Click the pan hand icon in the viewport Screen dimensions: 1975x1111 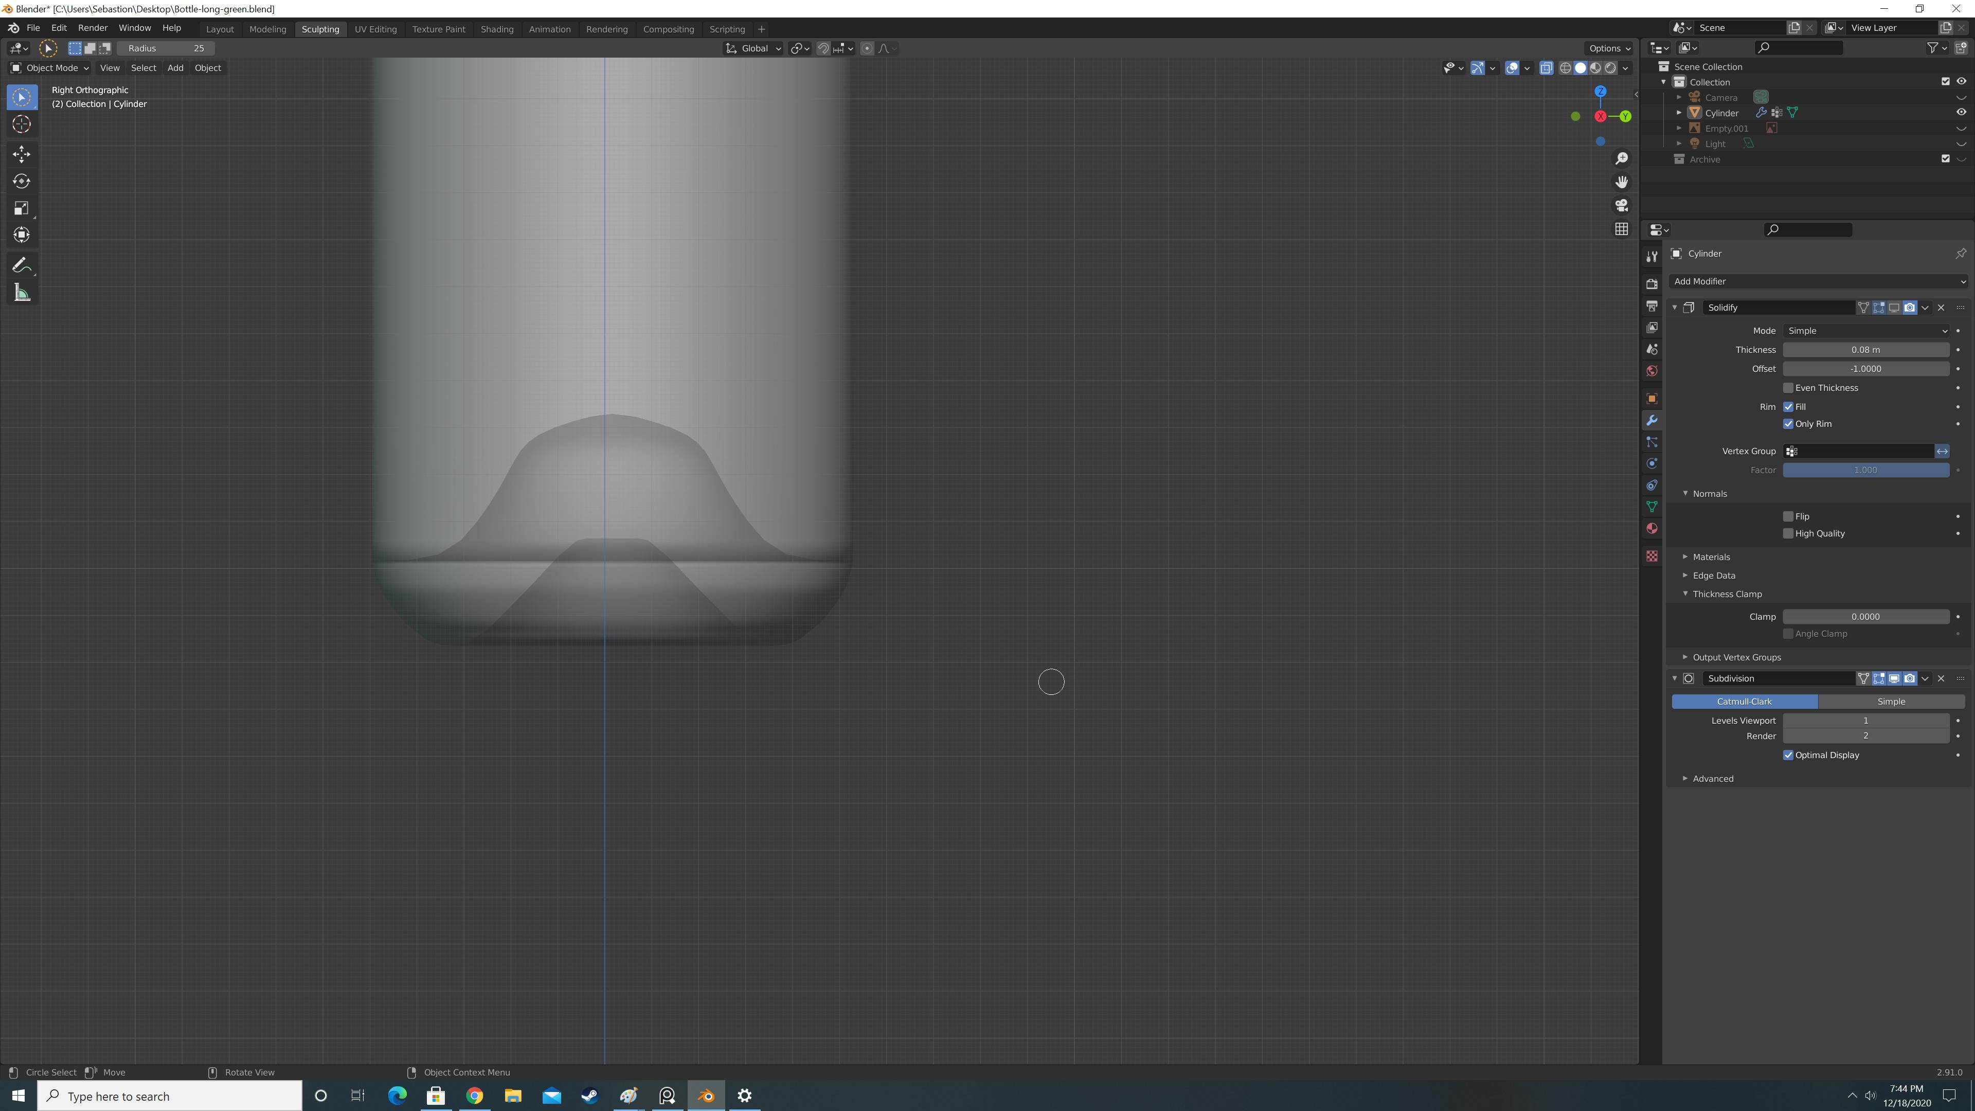tap(1622, 182)
